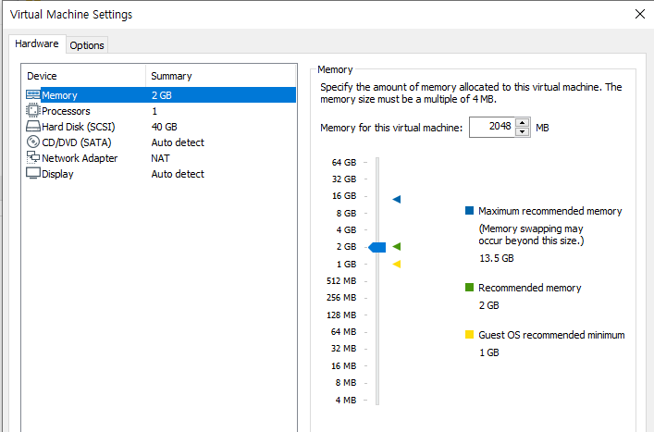Click the Hard Disk (SCSI) drive icon
The width and height of the screenshot is (654, 432).
tap(33, 127)
